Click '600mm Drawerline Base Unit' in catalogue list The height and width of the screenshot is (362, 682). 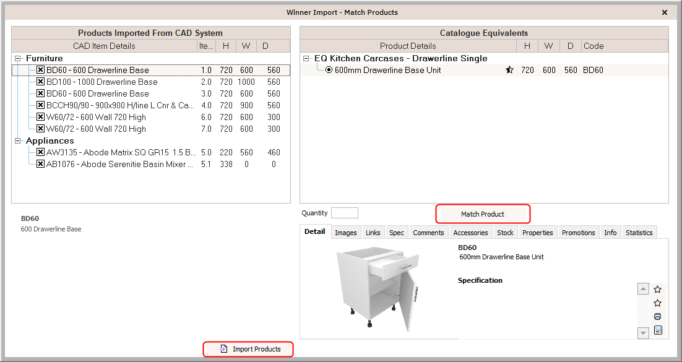click(x=388, y=70)
